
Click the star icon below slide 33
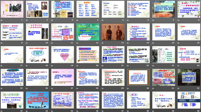tap(2, 111)
